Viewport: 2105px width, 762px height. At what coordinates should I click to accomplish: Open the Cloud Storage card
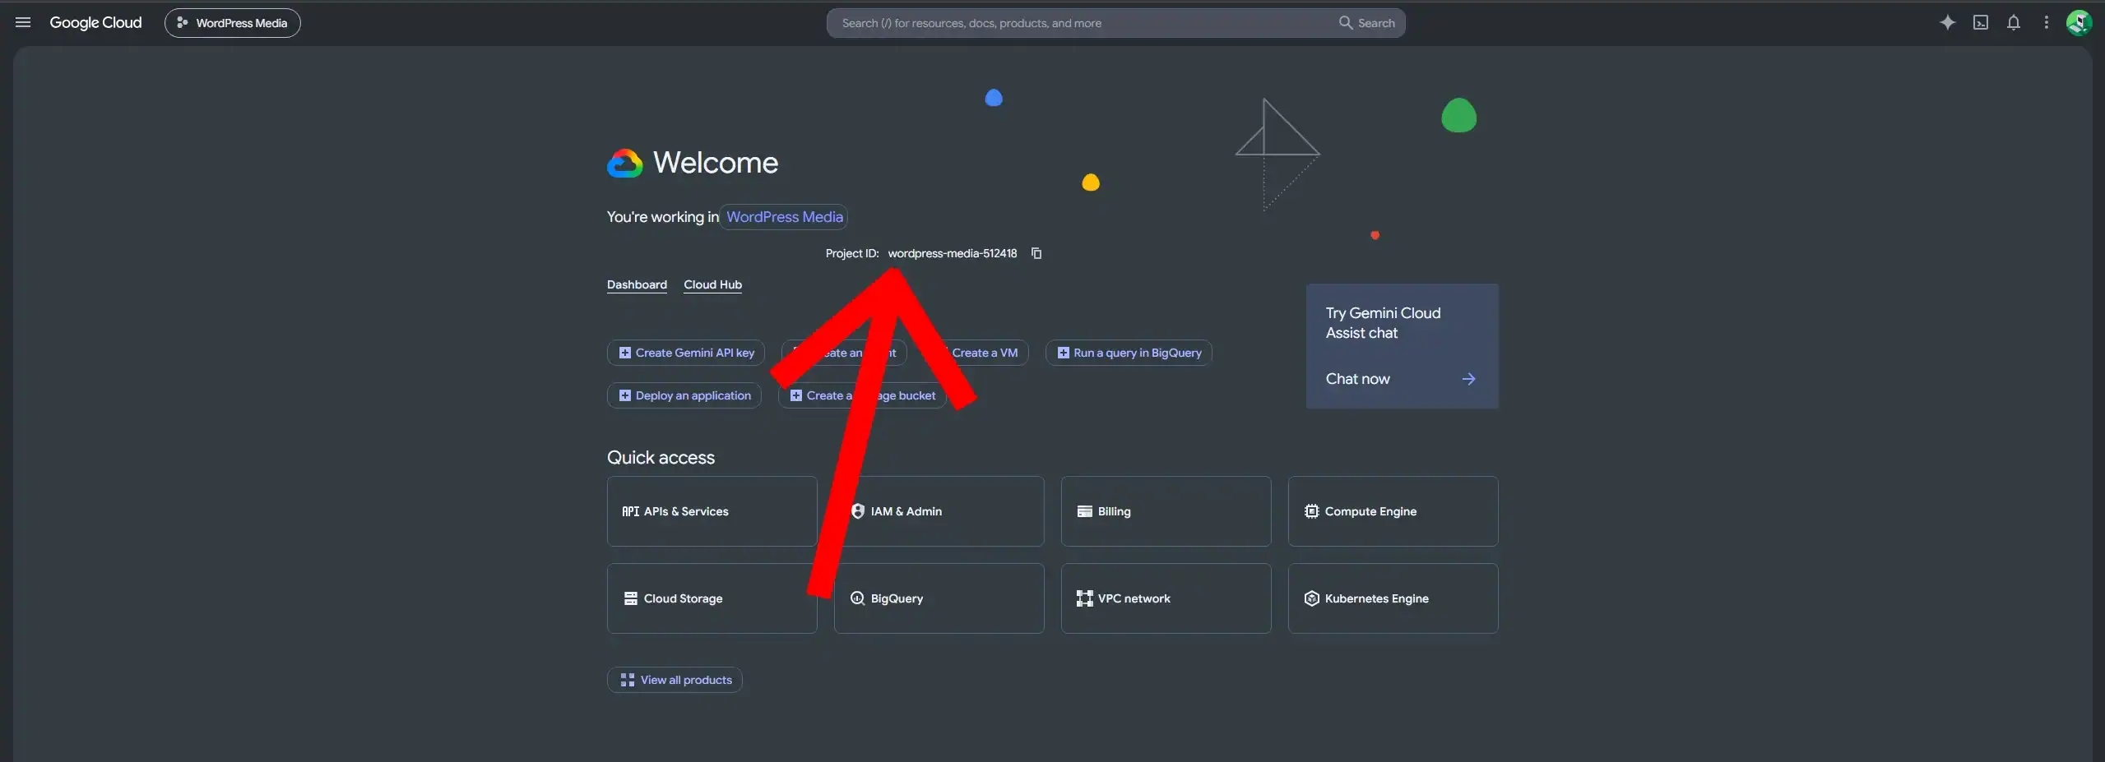tap(712, 598)
